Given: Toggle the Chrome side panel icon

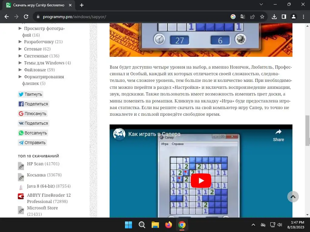Looking at the screenshot, I should (x=284, y=17).
